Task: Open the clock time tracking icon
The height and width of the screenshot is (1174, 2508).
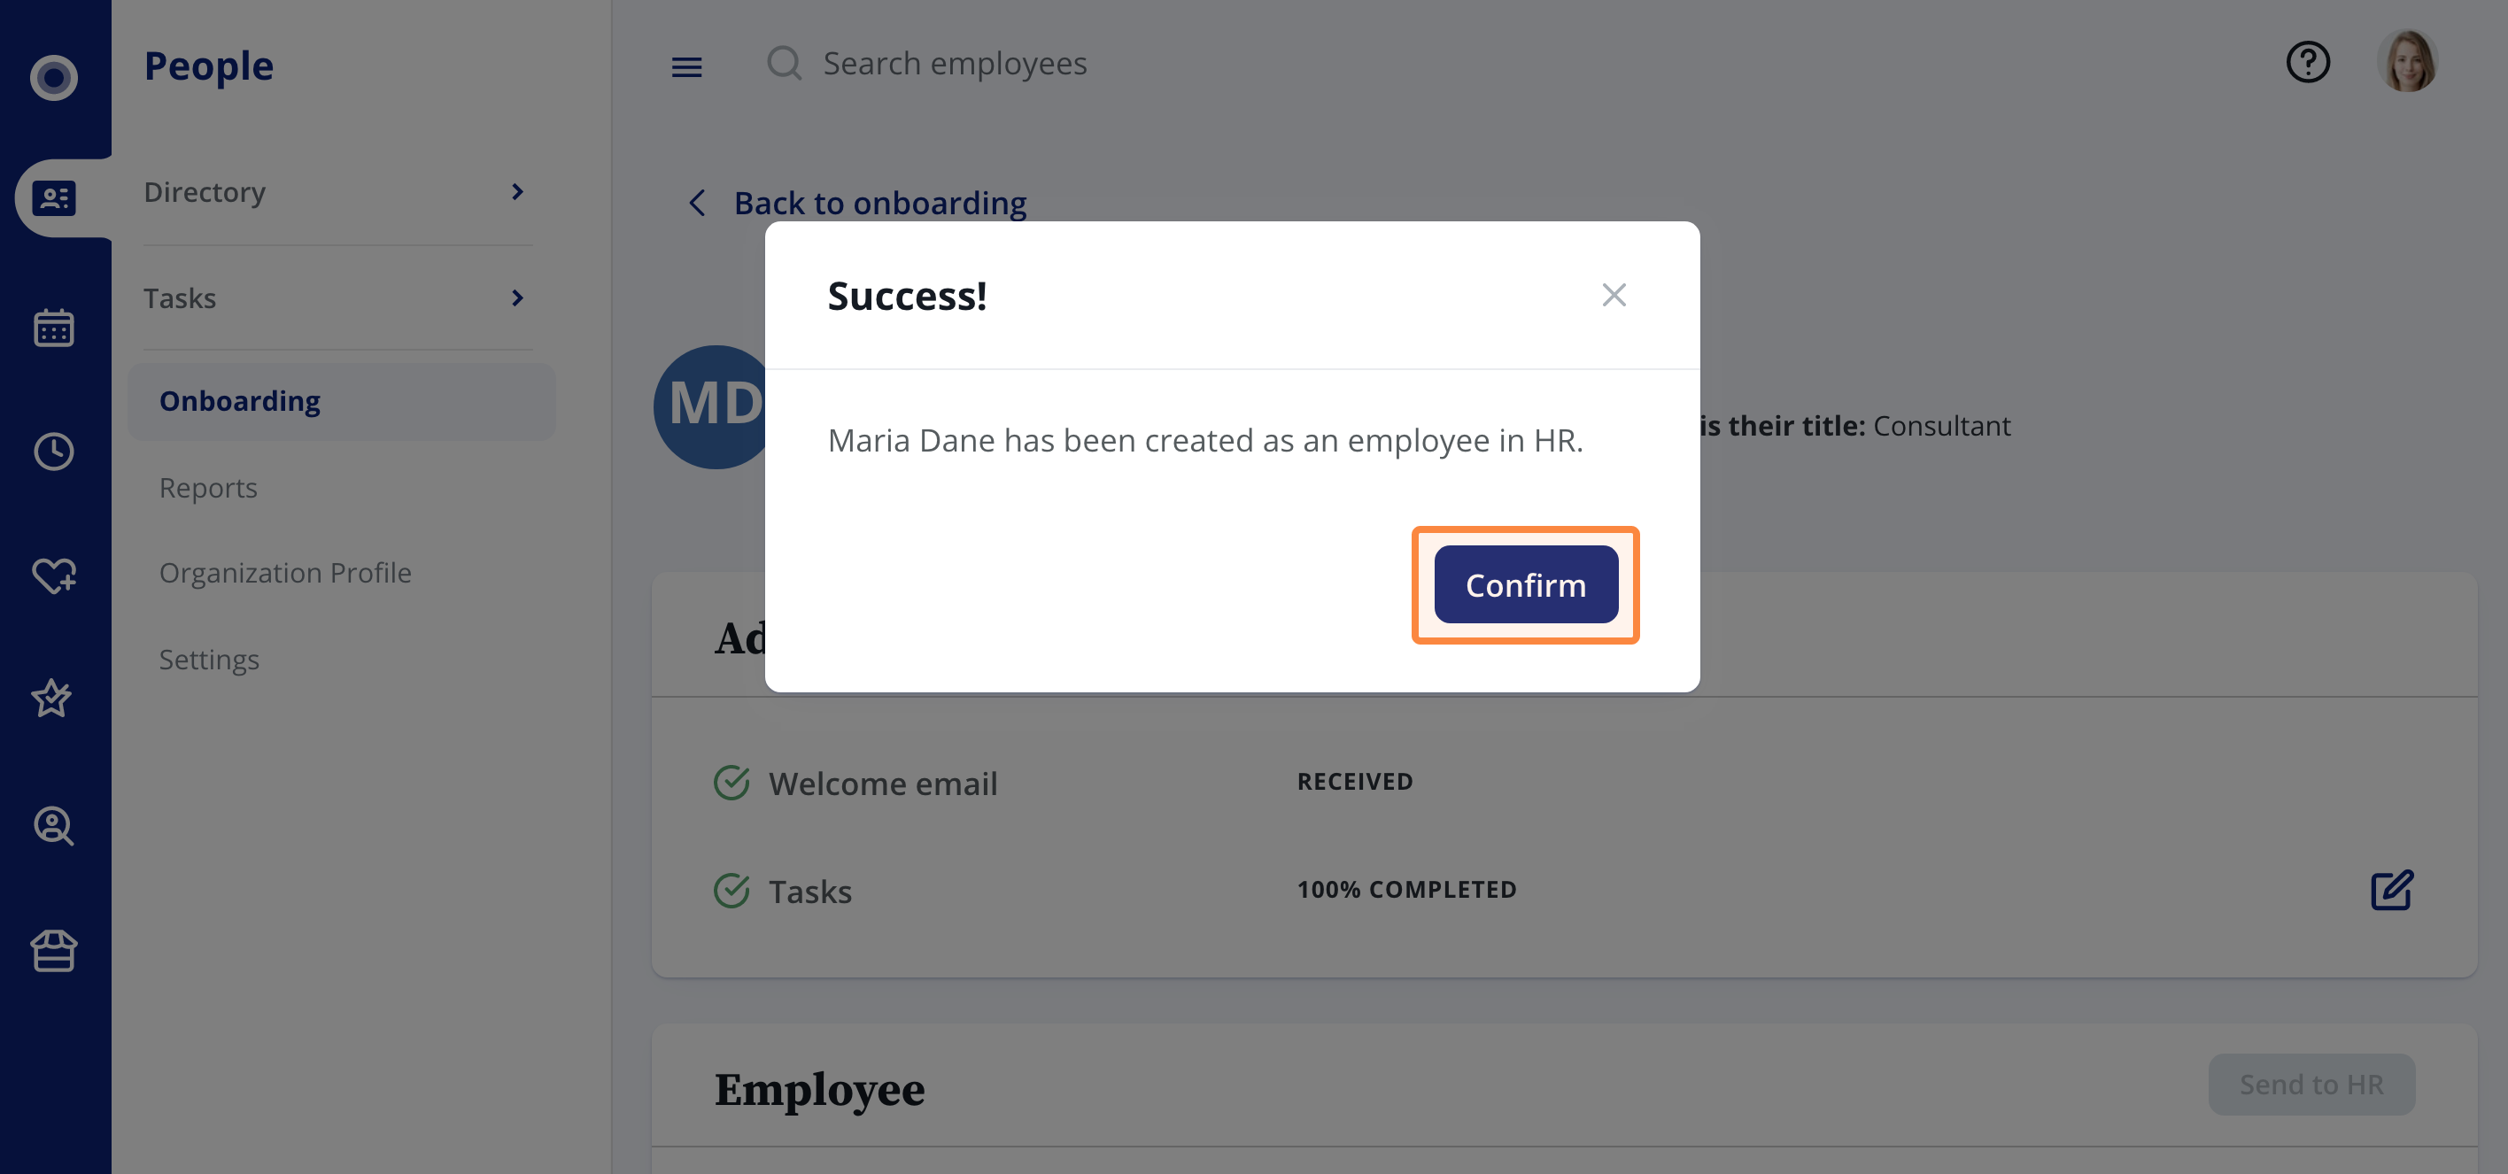Action: [53, 451]
